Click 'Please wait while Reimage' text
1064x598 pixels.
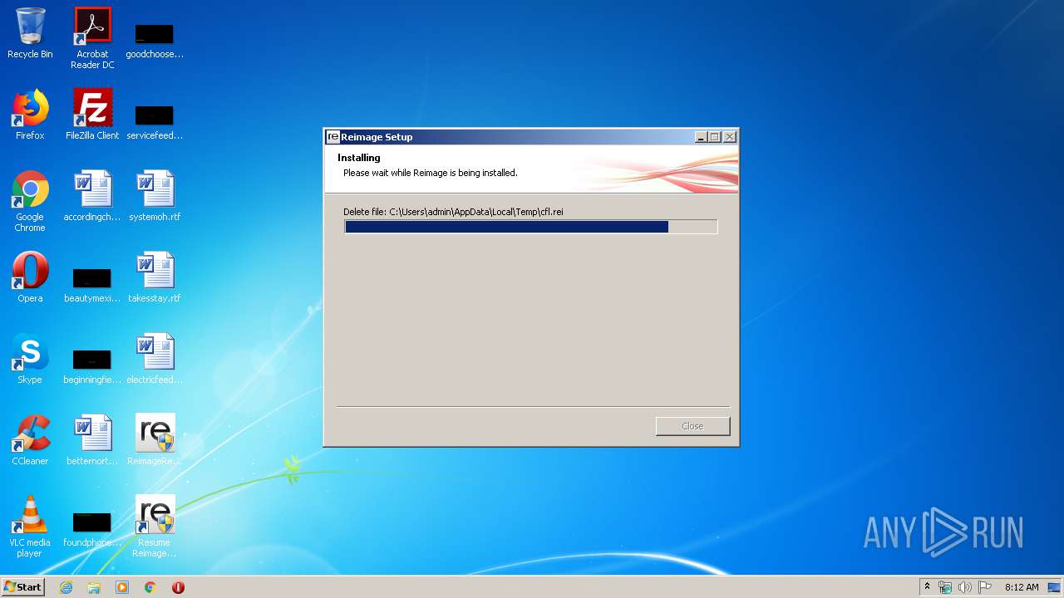click(x=431, y=173)
